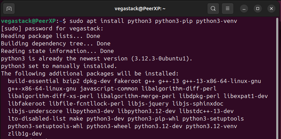The height and width of the screenshot is (139, 281).
Task: Click the search icon in the header bar
Action: 213,8
